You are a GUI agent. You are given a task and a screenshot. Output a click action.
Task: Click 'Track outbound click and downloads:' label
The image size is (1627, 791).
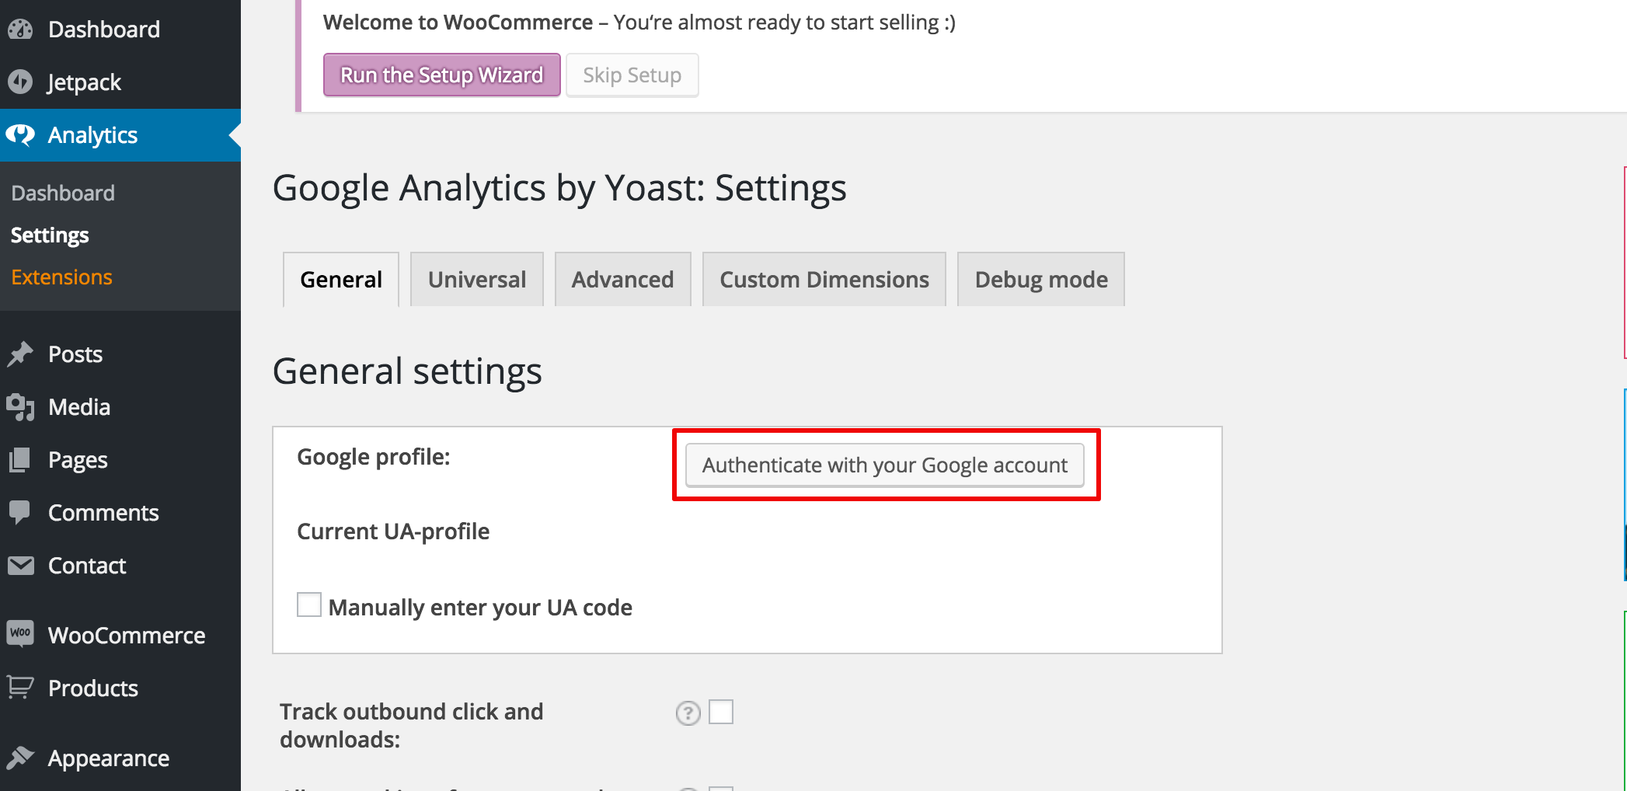412,726
